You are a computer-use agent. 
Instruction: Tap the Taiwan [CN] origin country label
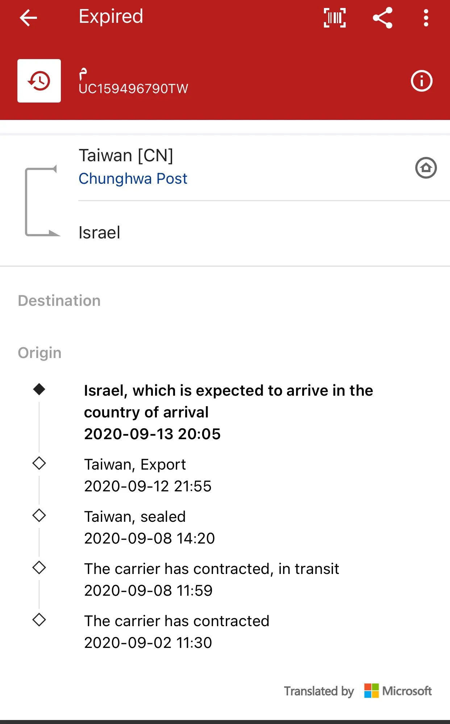126,155
